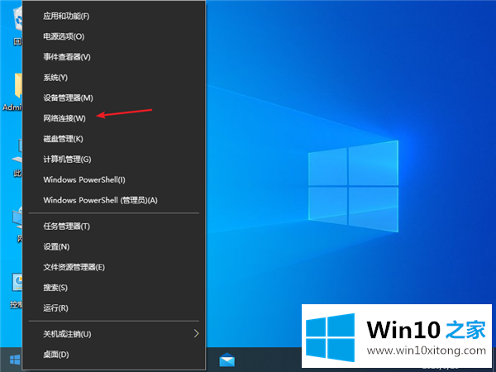Select Computer Management (计算机管理)
The width and height of the screenshot is (496, 372).
[114, 159]
